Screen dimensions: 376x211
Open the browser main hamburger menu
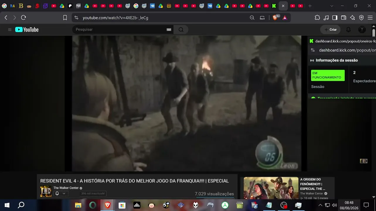[370, 18]
